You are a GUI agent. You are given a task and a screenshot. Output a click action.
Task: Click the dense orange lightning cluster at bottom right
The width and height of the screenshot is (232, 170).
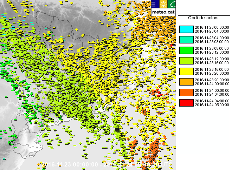click(155, 147)
